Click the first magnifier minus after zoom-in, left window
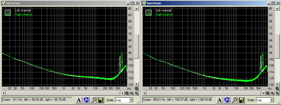 click(132, 93)
